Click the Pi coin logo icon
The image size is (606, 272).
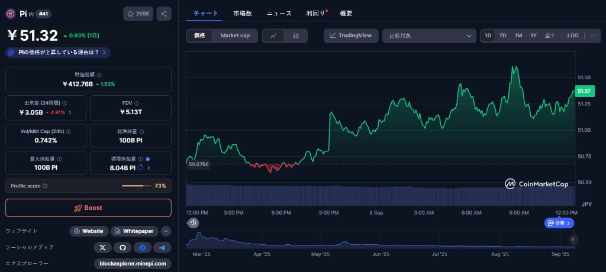point(10,14)
